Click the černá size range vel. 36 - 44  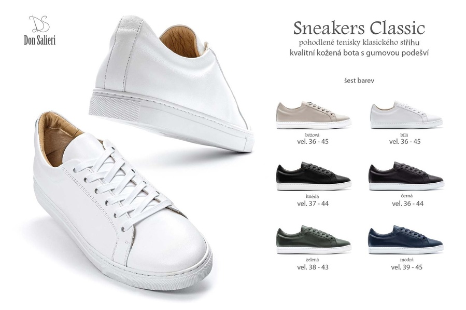407,204
